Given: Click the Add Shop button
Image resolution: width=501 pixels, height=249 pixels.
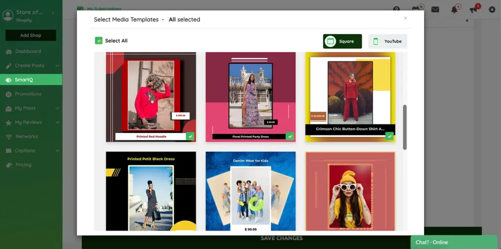Looking at the screenshot, I should pos(31,35).
